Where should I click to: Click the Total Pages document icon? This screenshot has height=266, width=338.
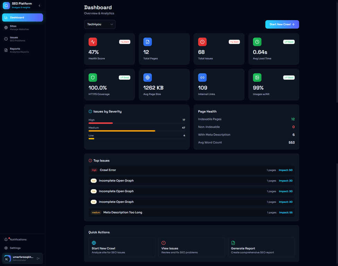pyautogui.click(x=147, y=42)
